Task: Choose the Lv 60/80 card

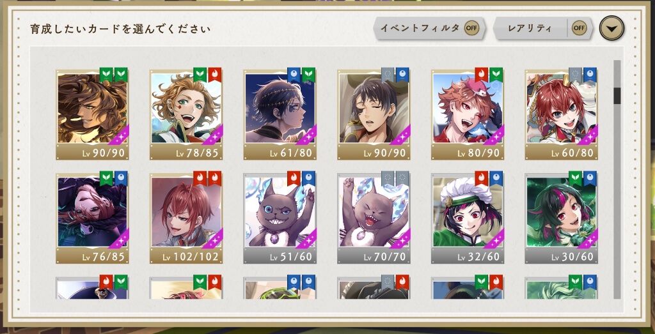Action: (x=562, y=114)
